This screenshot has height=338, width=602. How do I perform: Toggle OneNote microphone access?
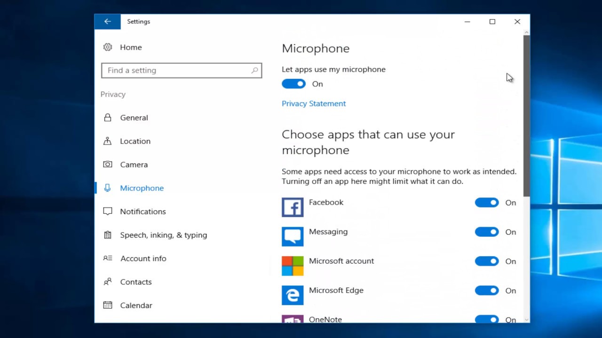pos(487,319)
